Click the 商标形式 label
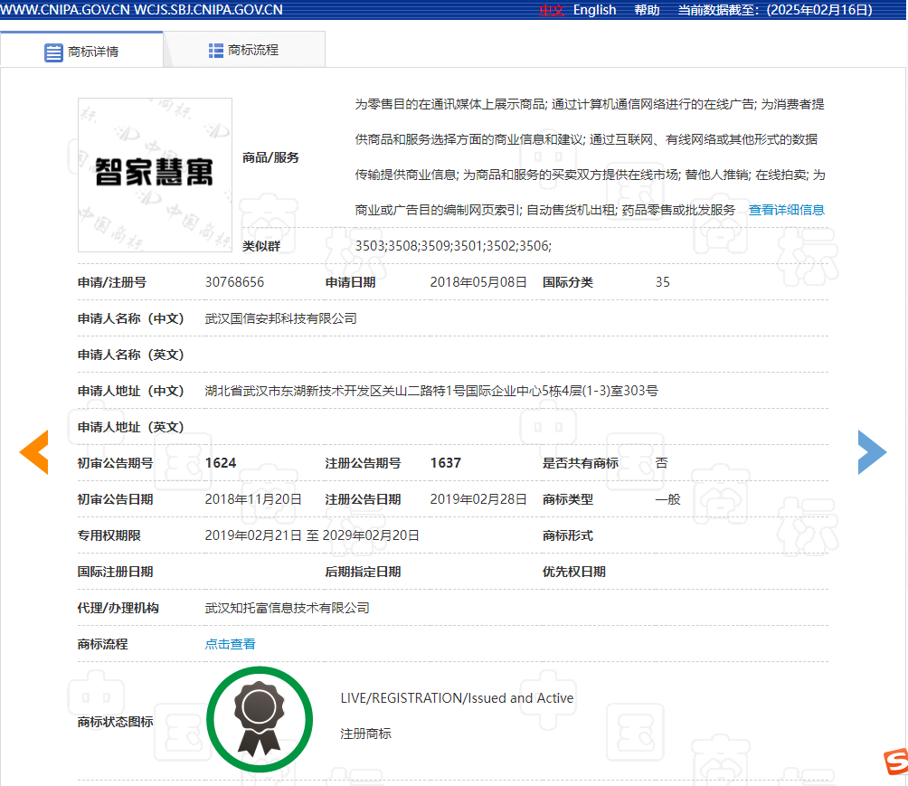Screen dimensions: 908x786 (x=568, y=535)
